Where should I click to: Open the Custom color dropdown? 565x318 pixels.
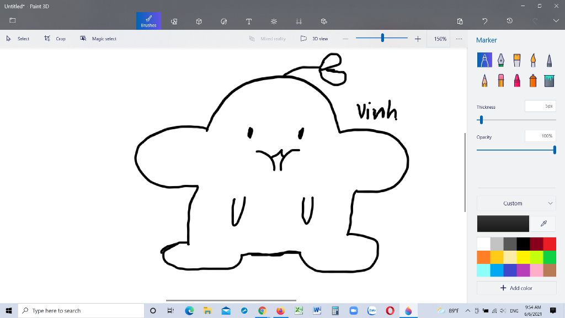[x=516, y=203]
